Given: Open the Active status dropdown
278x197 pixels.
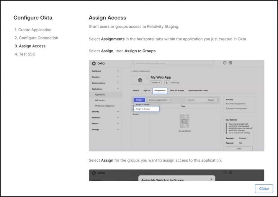Looking at the screenshot, I should click(x=156, y=82).
